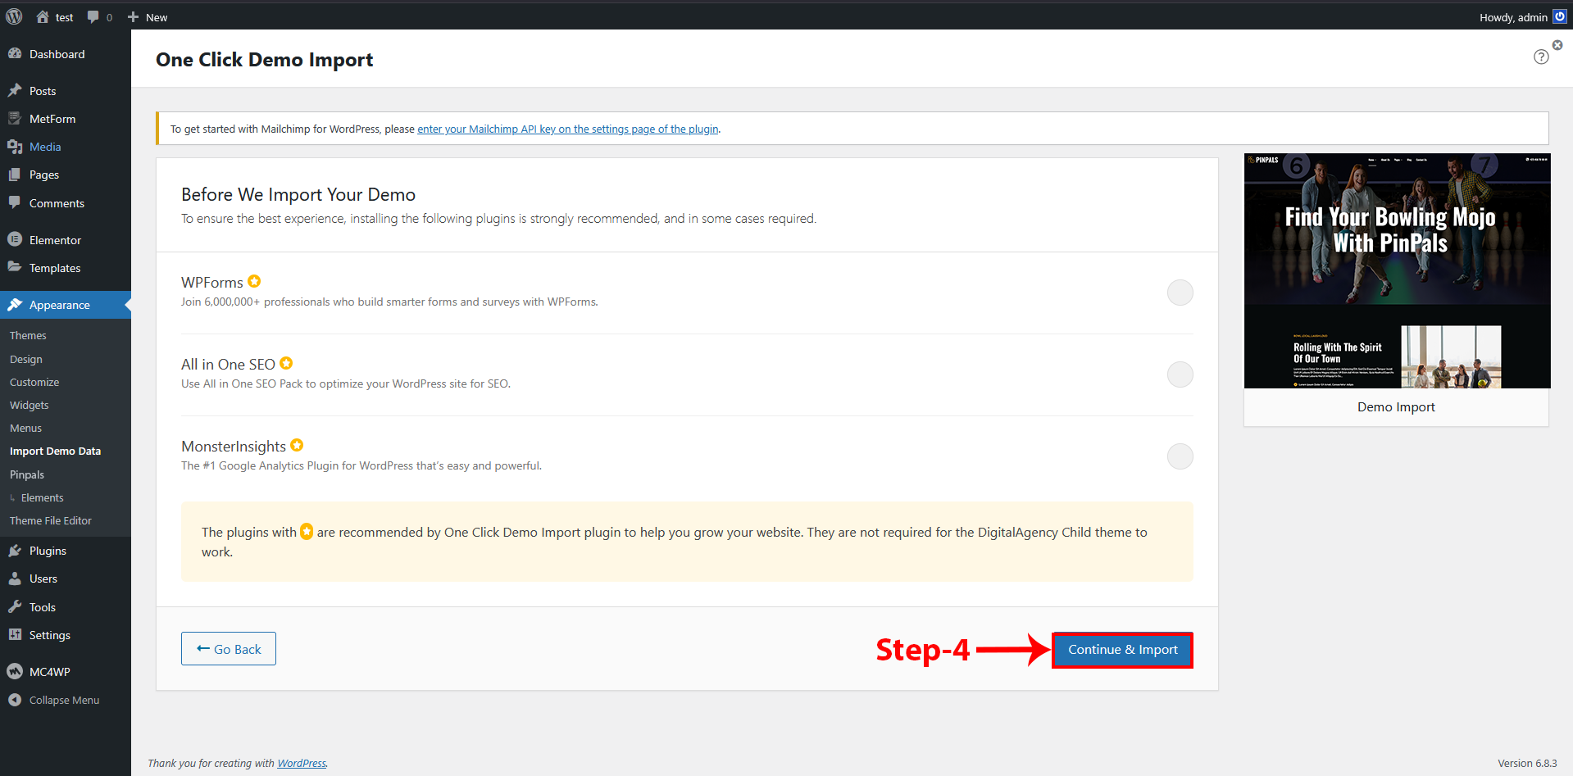The height and width of the screenshot is (776, 1573).
Task: Open the Plugins menu in the sidebar
Action: click(x=48, y=551)
